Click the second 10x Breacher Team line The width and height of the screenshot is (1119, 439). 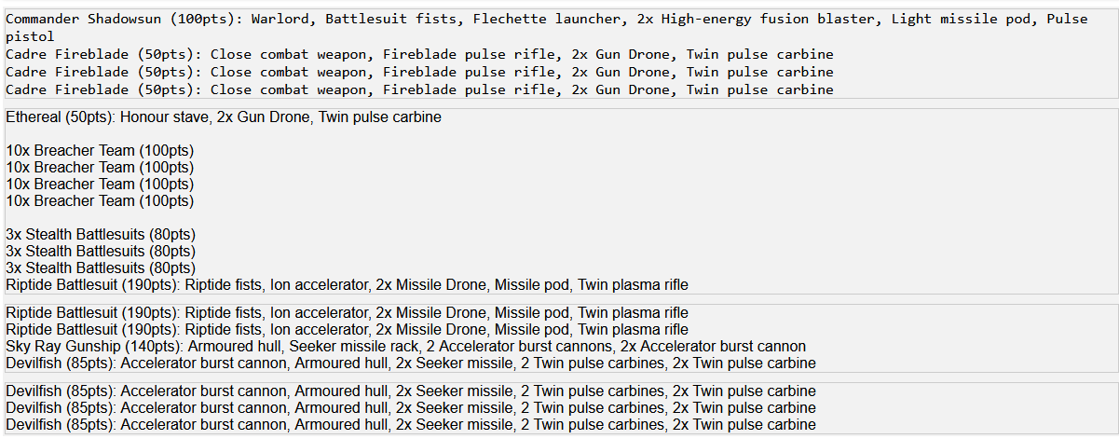(100, 168)
